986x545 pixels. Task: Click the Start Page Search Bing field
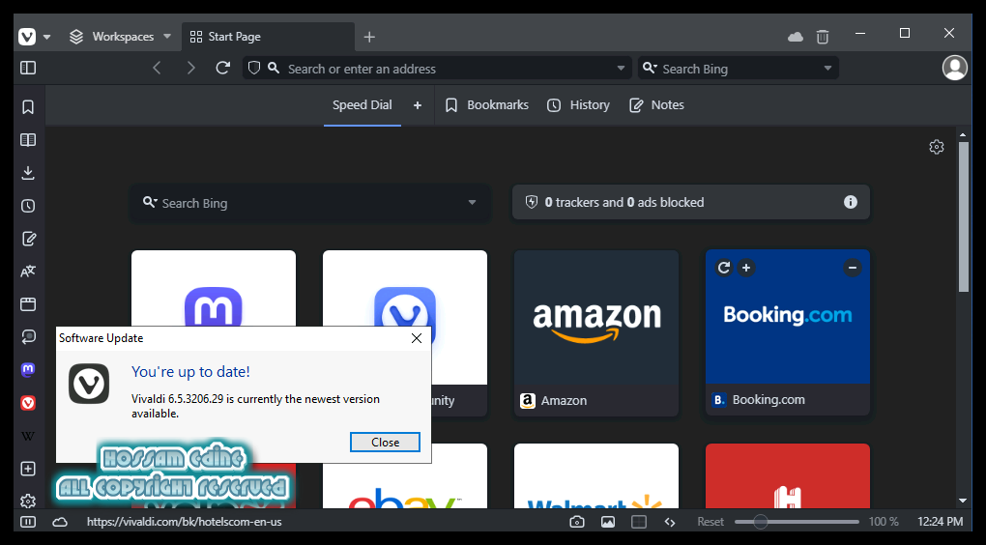[x=310, y=203]
